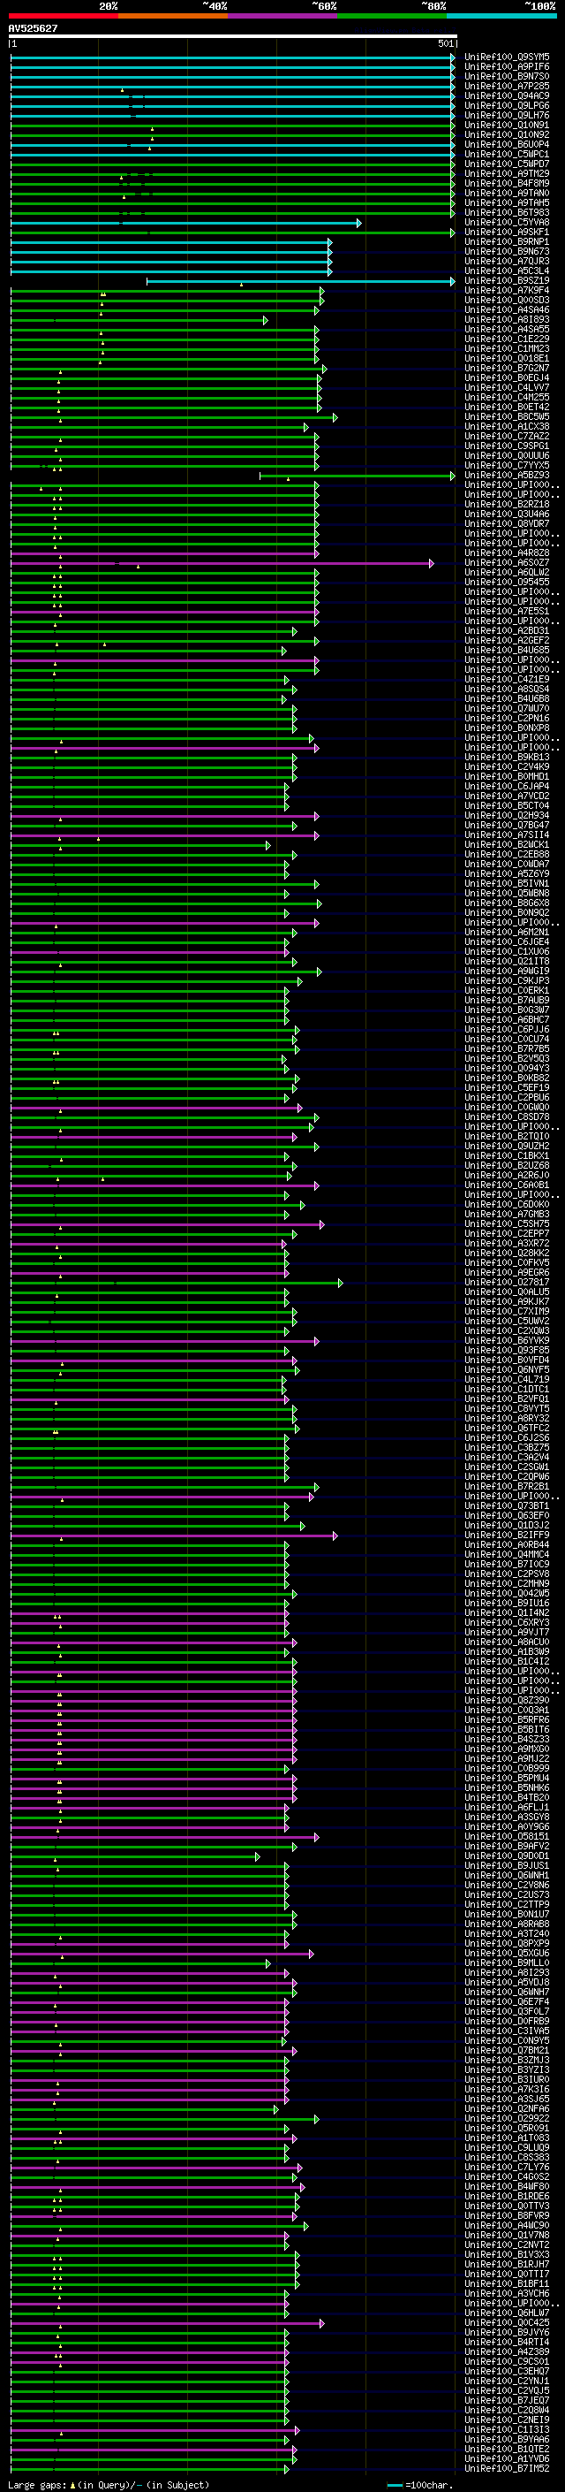Select hit label UniRef100_B4F8M9
565x2492 pixels.
pos(507,183)
